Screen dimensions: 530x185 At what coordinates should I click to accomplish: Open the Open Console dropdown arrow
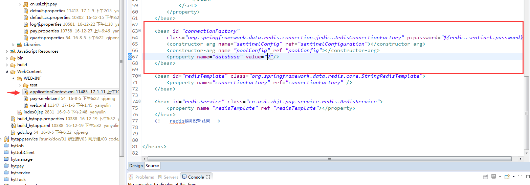(x=513, y=177)
